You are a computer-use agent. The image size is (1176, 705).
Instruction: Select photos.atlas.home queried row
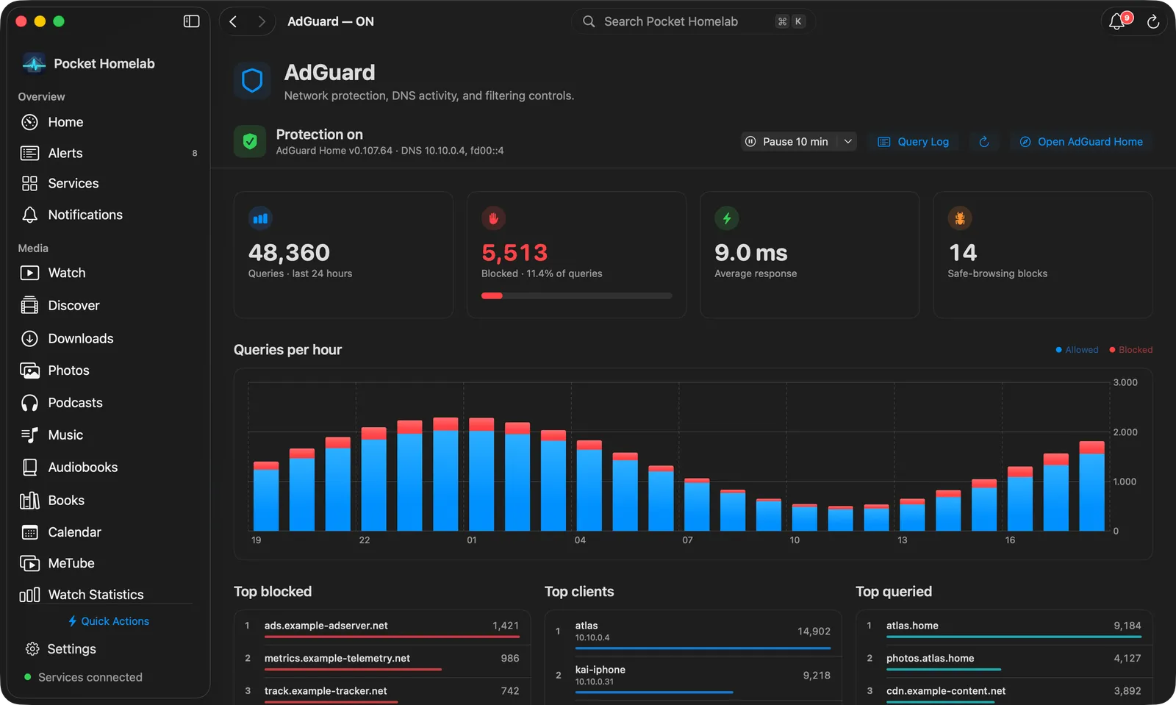pyautogui.click(x=1004, y=660)
